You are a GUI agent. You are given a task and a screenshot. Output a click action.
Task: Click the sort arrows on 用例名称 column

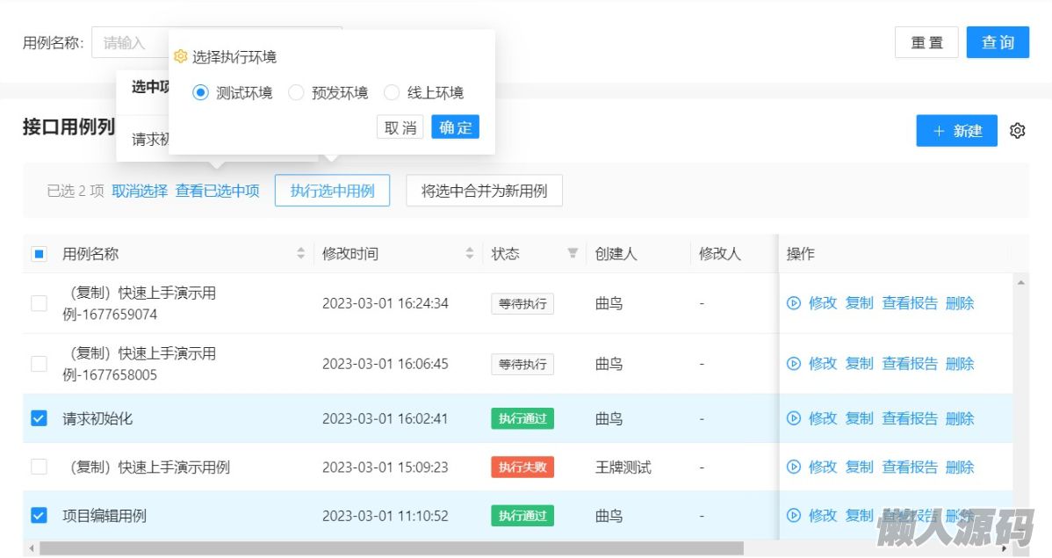coord(300,254)
